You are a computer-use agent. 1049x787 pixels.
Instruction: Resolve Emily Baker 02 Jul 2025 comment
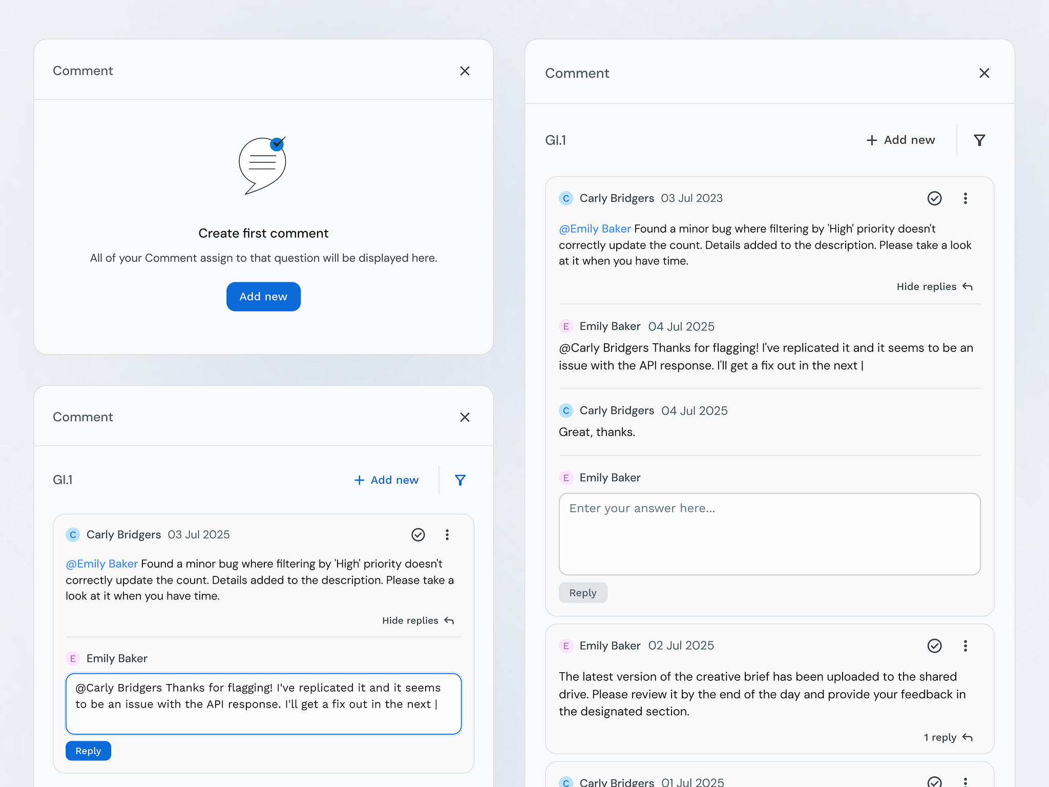[x=934, y=646]
